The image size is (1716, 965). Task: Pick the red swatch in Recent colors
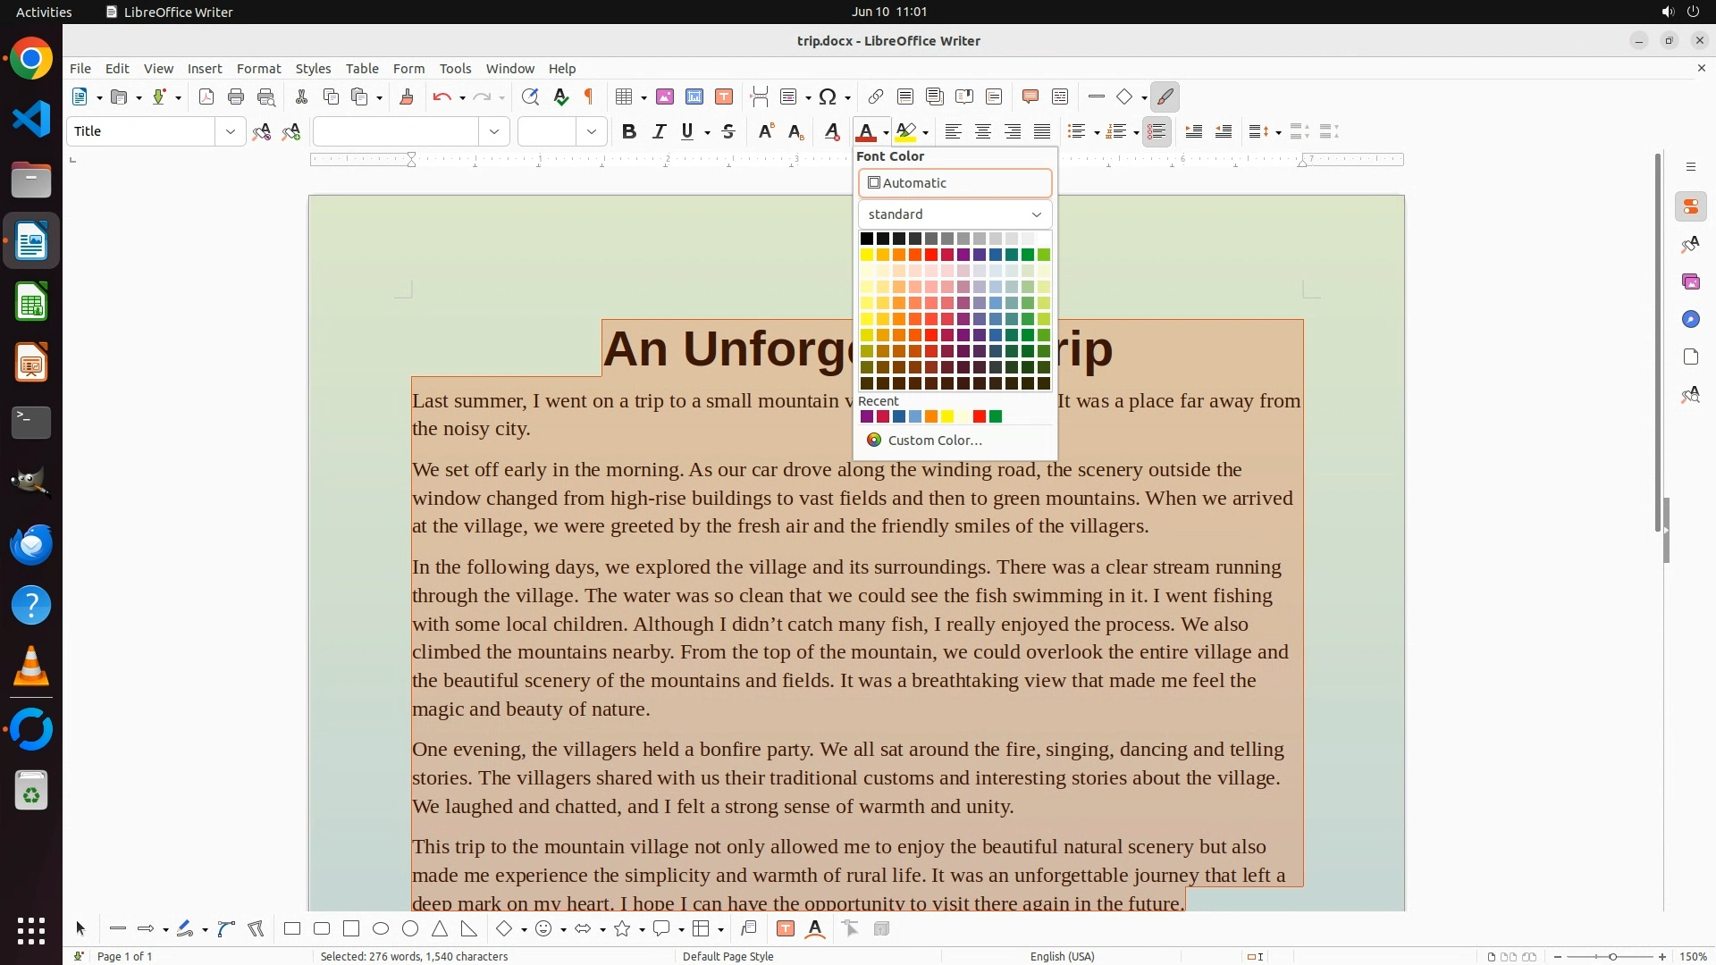point(980,417)
